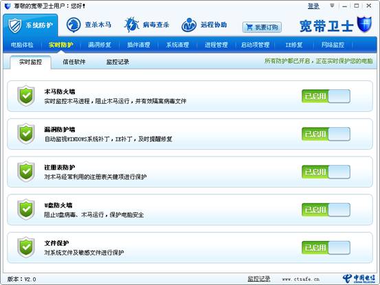
Task: Click the 中国电信 China Telecom logo
Action: pyautogui.click(x=359, y=279)
